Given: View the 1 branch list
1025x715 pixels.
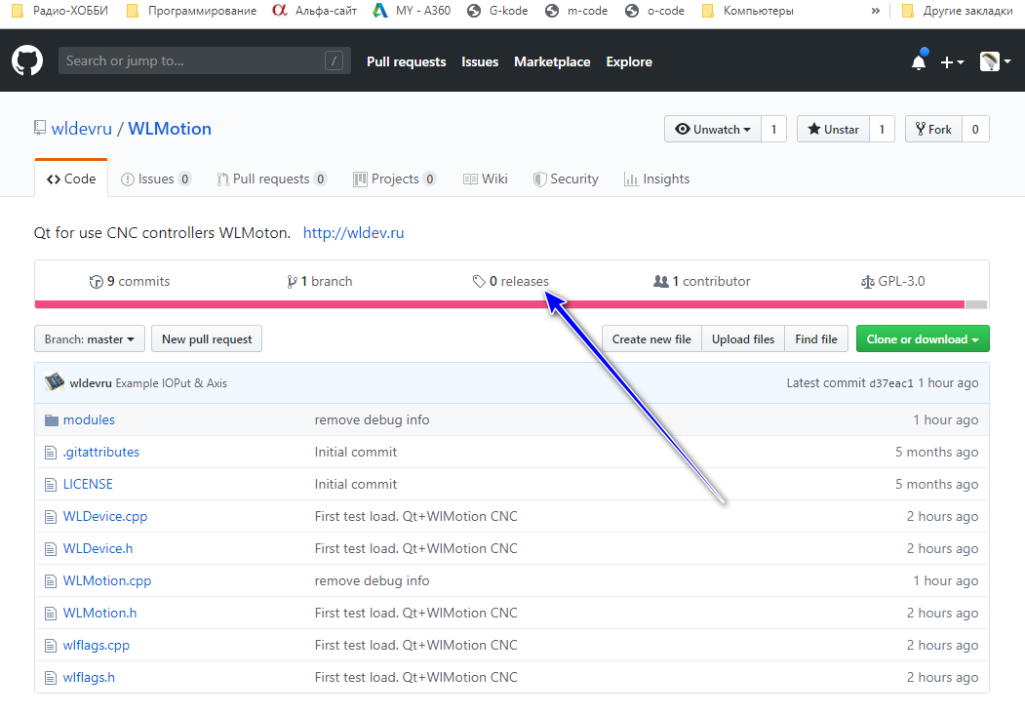Looking at the screenshot, I should (x=320, y=281).
